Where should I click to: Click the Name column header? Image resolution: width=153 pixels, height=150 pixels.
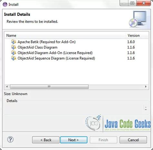point(65,36)
